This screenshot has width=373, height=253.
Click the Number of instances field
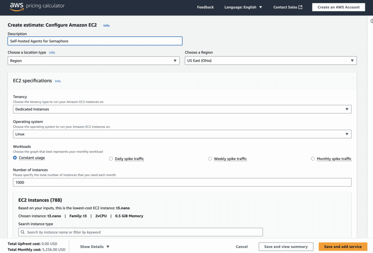coord(182,182)
